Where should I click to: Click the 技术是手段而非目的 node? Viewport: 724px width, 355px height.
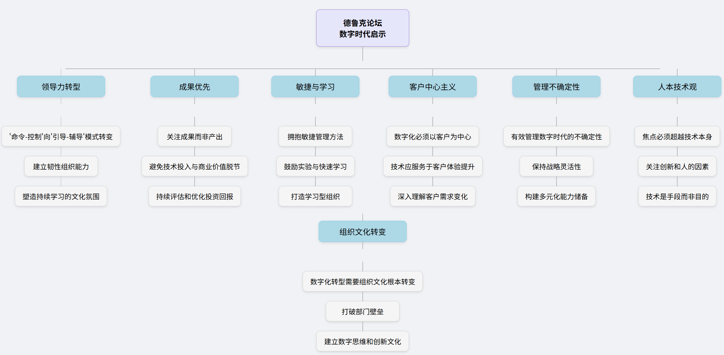click(677, 196)
